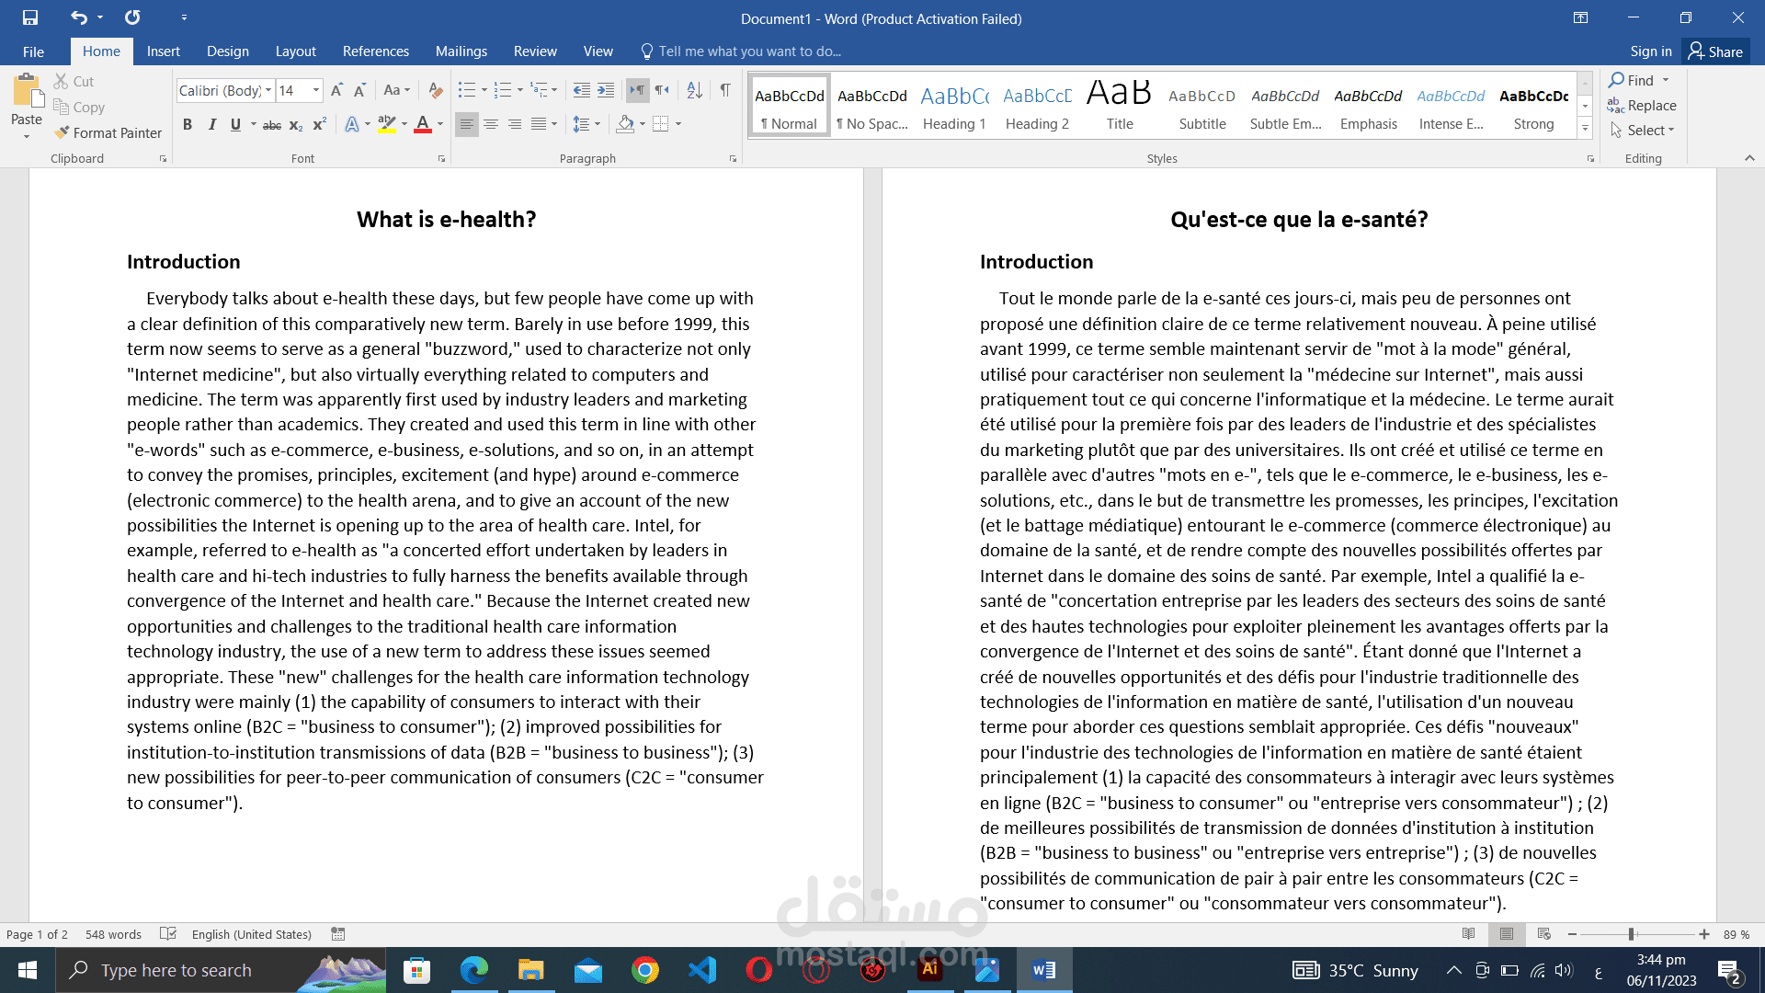Click the Cut scissors button
Viewport: 1765px width, 993px height.
[x=74, y=81]
